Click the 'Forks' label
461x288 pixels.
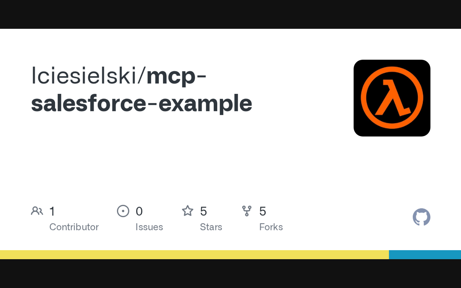tap(271, 227)
